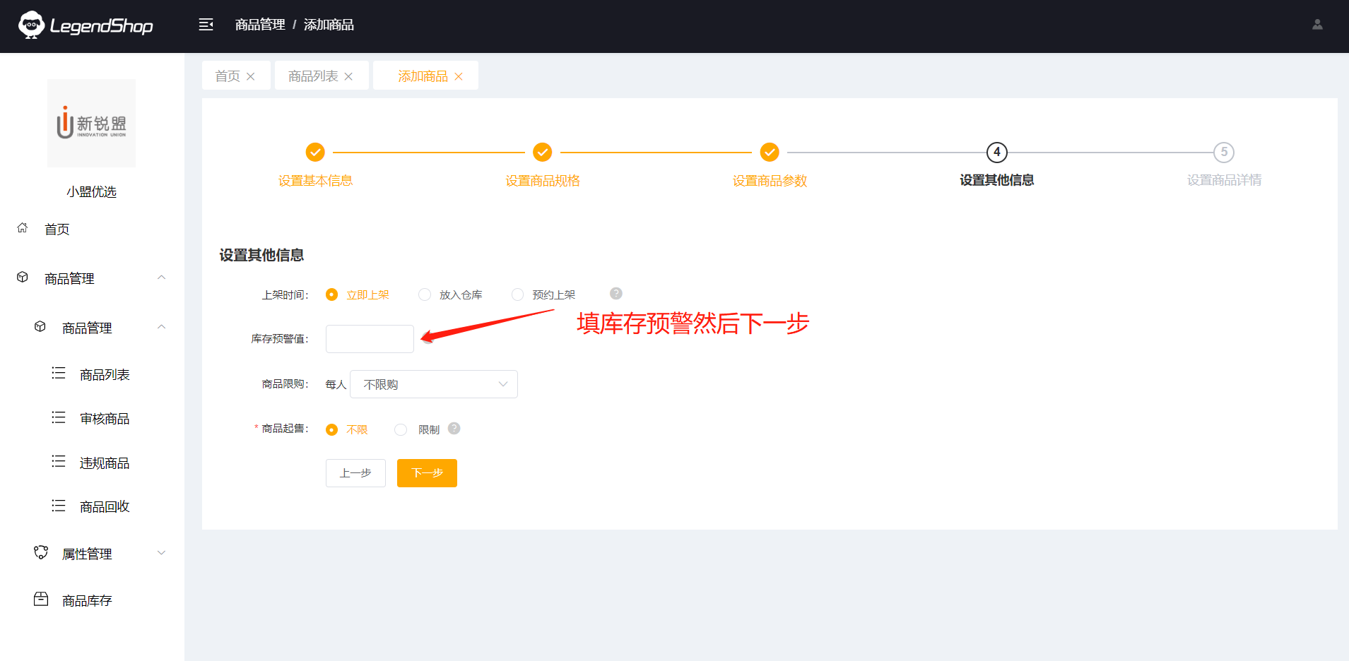
Task: Click the 下一步 button
Action: pyautogui.click(x=427, y=473)
